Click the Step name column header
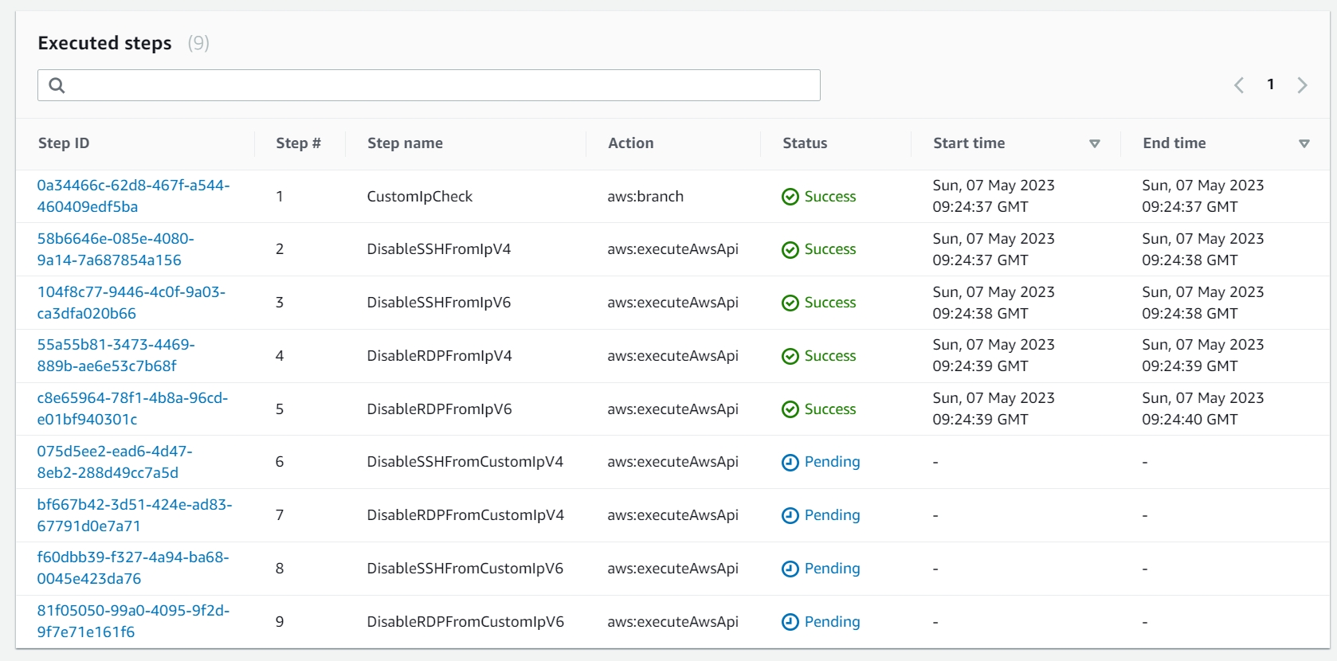1337x661 pixels. point(405,143)
